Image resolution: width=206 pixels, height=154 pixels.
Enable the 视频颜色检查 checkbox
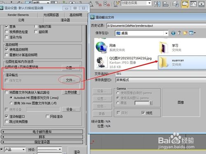tap(6, 32)
